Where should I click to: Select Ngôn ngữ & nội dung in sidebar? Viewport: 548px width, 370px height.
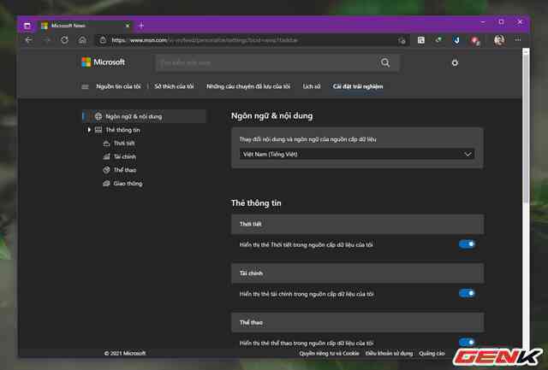[144, 116]
